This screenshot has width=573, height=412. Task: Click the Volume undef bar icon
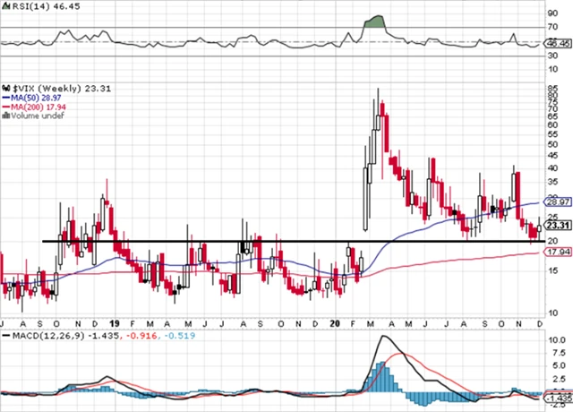pos(7,116)
